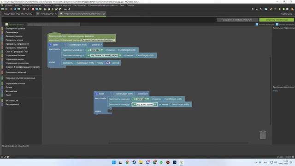This screenshot has height=166, width=295.
Task: Open the 'КОНСОЛЬ' panel
Action: (287, 14)
